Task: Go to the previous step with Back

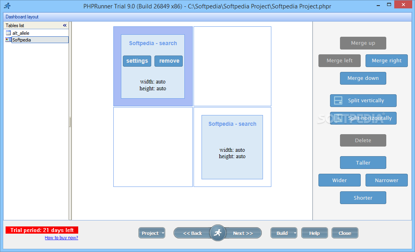Action: tap(192, 233)
